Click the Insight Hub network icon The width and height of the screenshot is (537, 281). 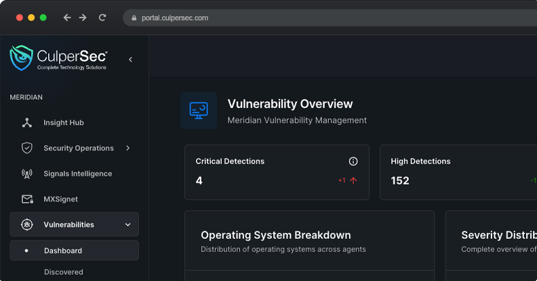(x=27, y=123)
